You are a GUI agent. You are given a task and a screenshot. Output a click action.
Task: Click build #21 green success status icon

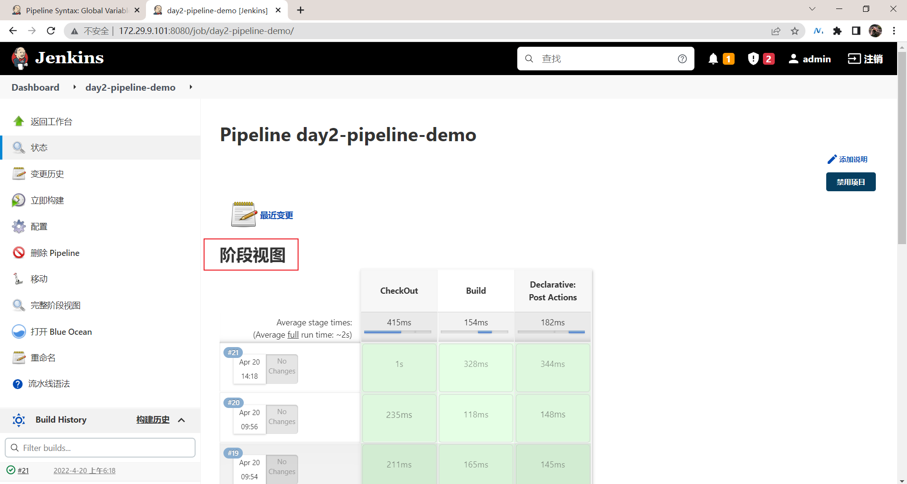pyautogui.click(x=11, y=470)
